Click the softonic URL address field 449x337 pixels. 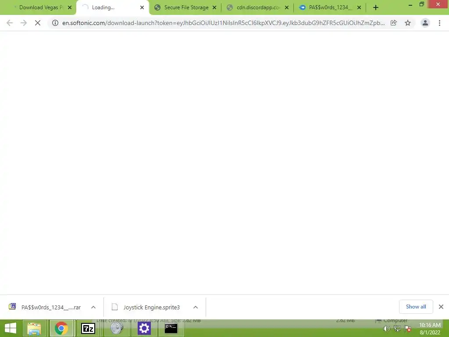(223, 23)
